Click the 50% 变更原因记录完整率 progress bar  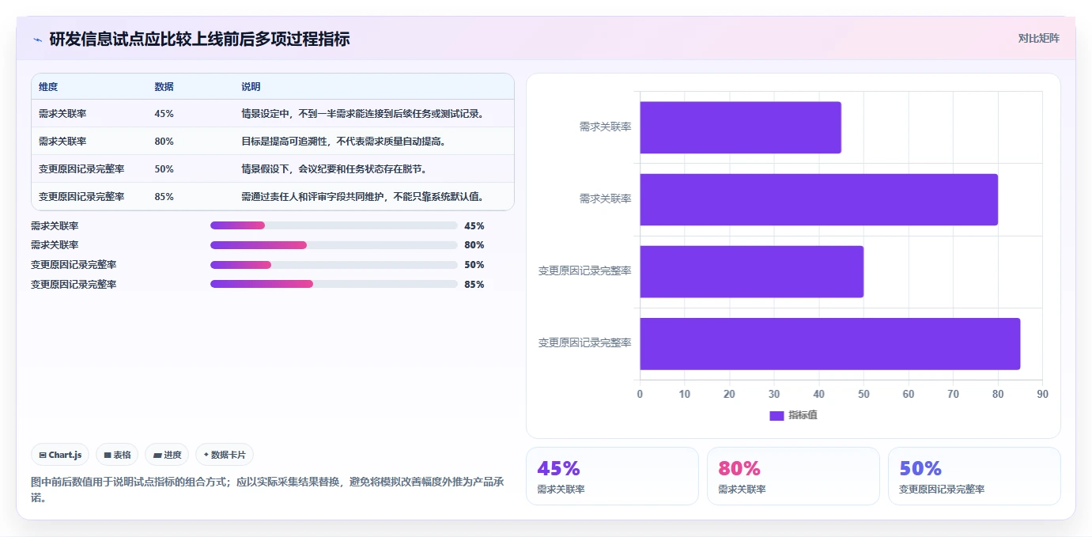point(334,265)
